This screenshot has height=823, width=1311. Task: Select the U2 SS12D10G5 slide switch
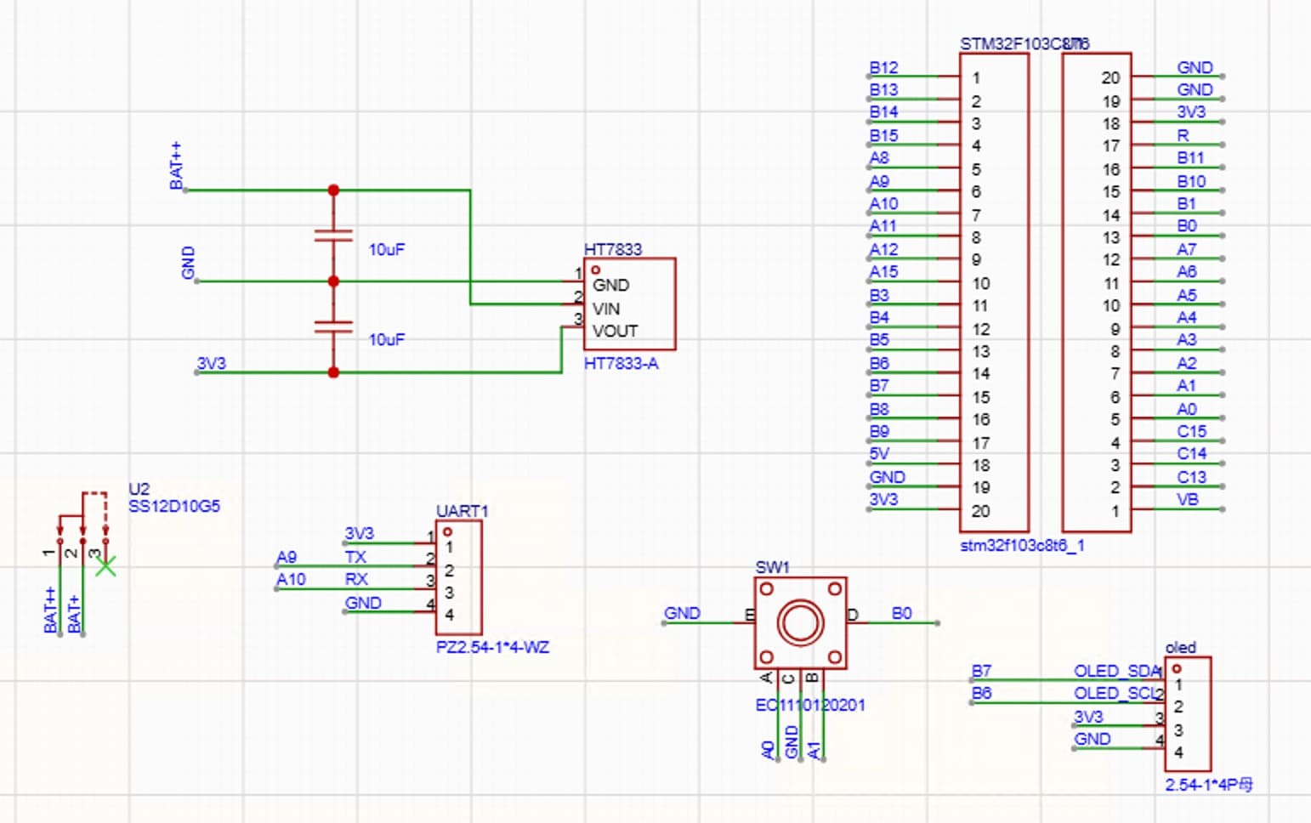coord(82,525)
